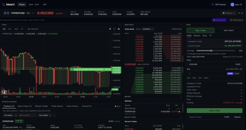Click the star icon next to PXPR/PUSD market
This screenshot has height=130, width=246.
click(179, 112)
